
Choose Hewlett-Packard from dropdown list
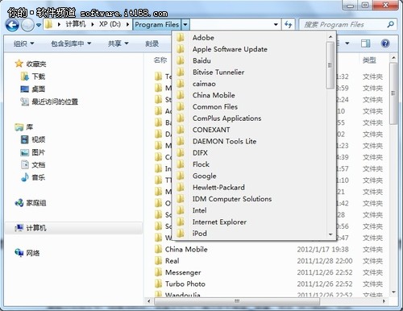249,188
